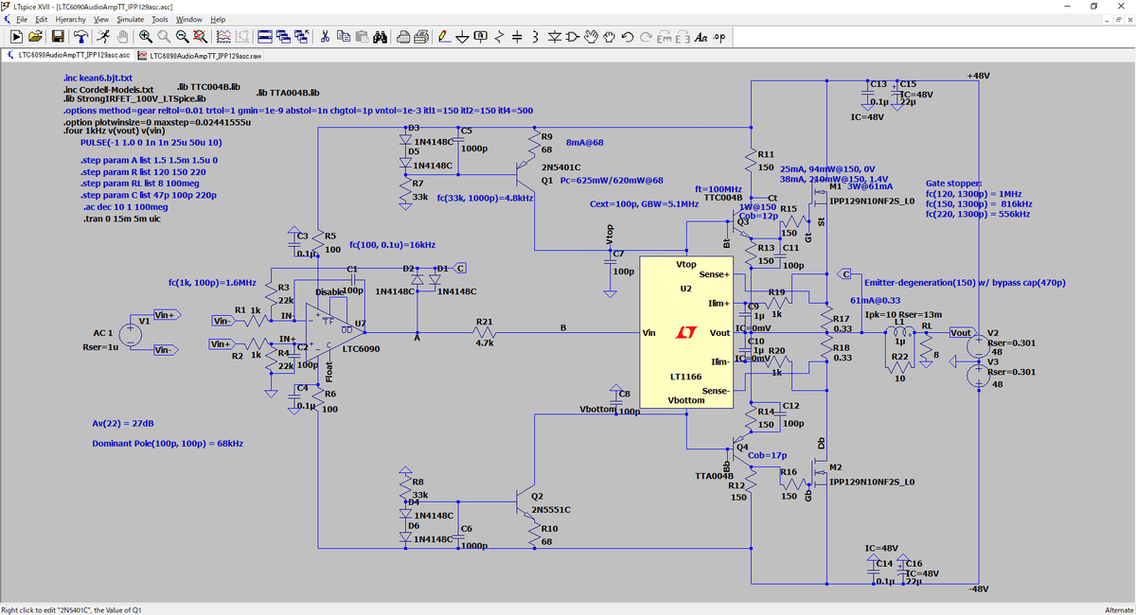Select the Label Net tool
1136x615 pixels.
coord(481,36)
